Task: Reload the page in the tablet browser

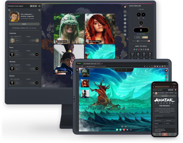Action: (82, 66)
